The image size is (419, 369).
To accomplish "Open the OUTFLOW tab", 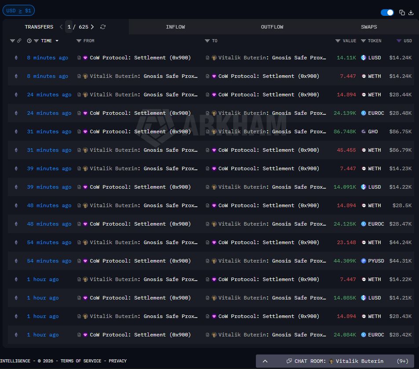I will [x=272, y=27].
